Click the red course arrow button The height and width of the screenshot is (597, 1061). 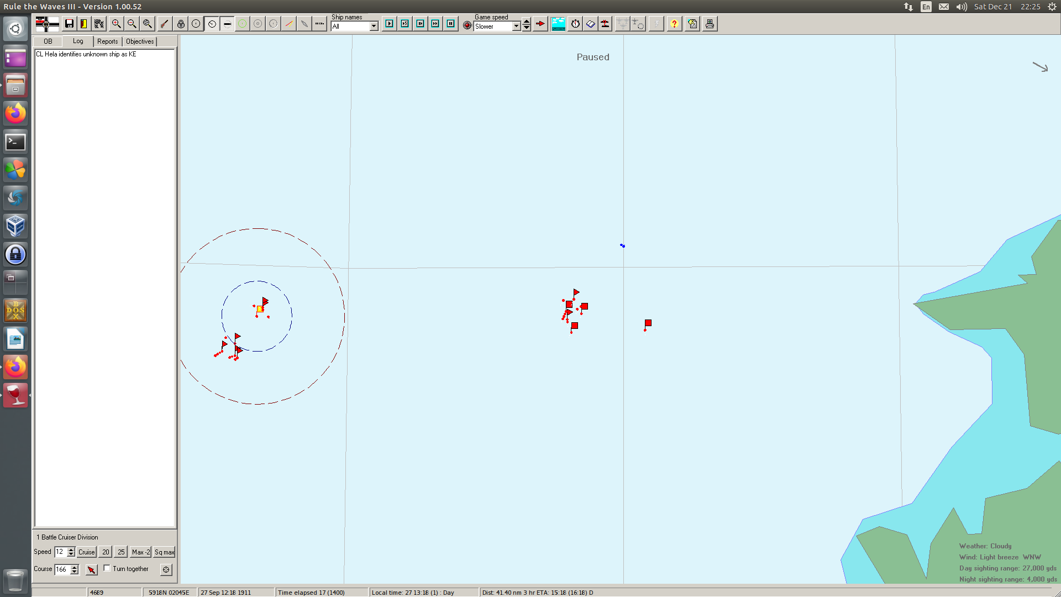92,569
